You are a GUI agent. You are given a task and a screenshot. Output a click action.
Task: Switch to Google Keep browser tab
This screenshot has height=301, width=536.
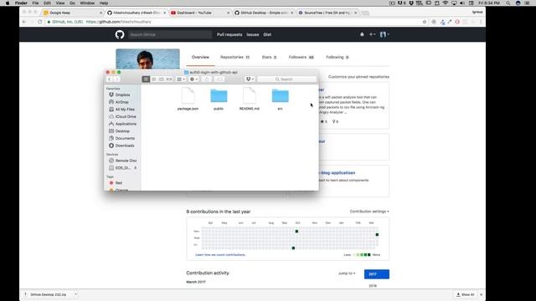coord(72,13)
